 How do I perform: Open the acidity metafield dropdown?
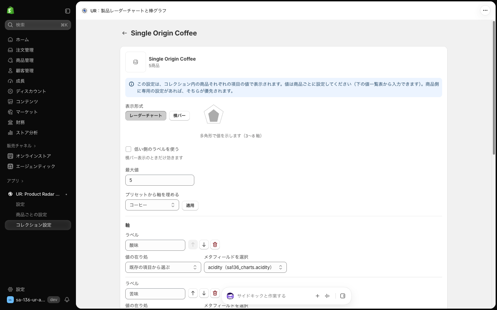pos(245,267)
